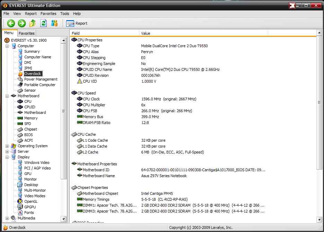The width and height of the screenshot is (324, 232).
Task: Select the OpenGL icon in tree
Action: coord(20,201)
